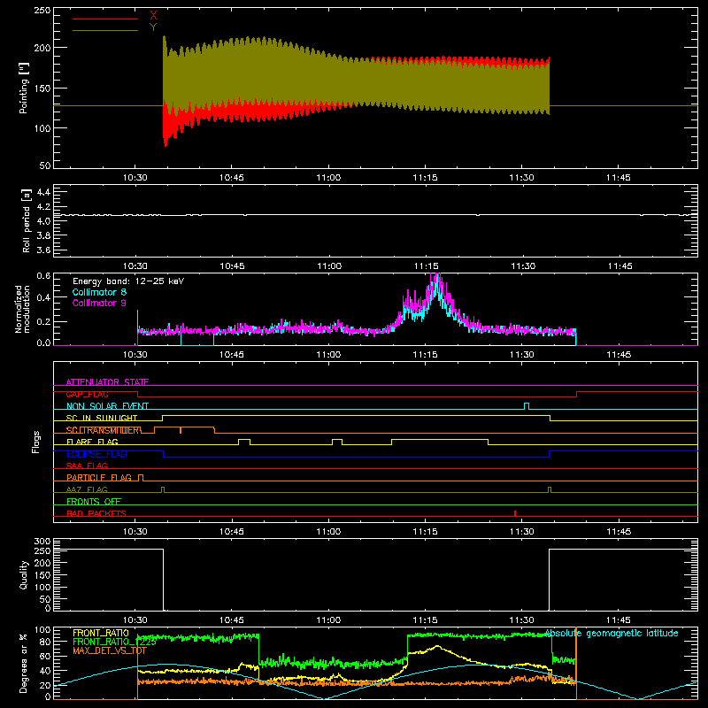The width and height of the screenshot is (708, 708).
Task: Click the Quality axis title
Action: 24,574
